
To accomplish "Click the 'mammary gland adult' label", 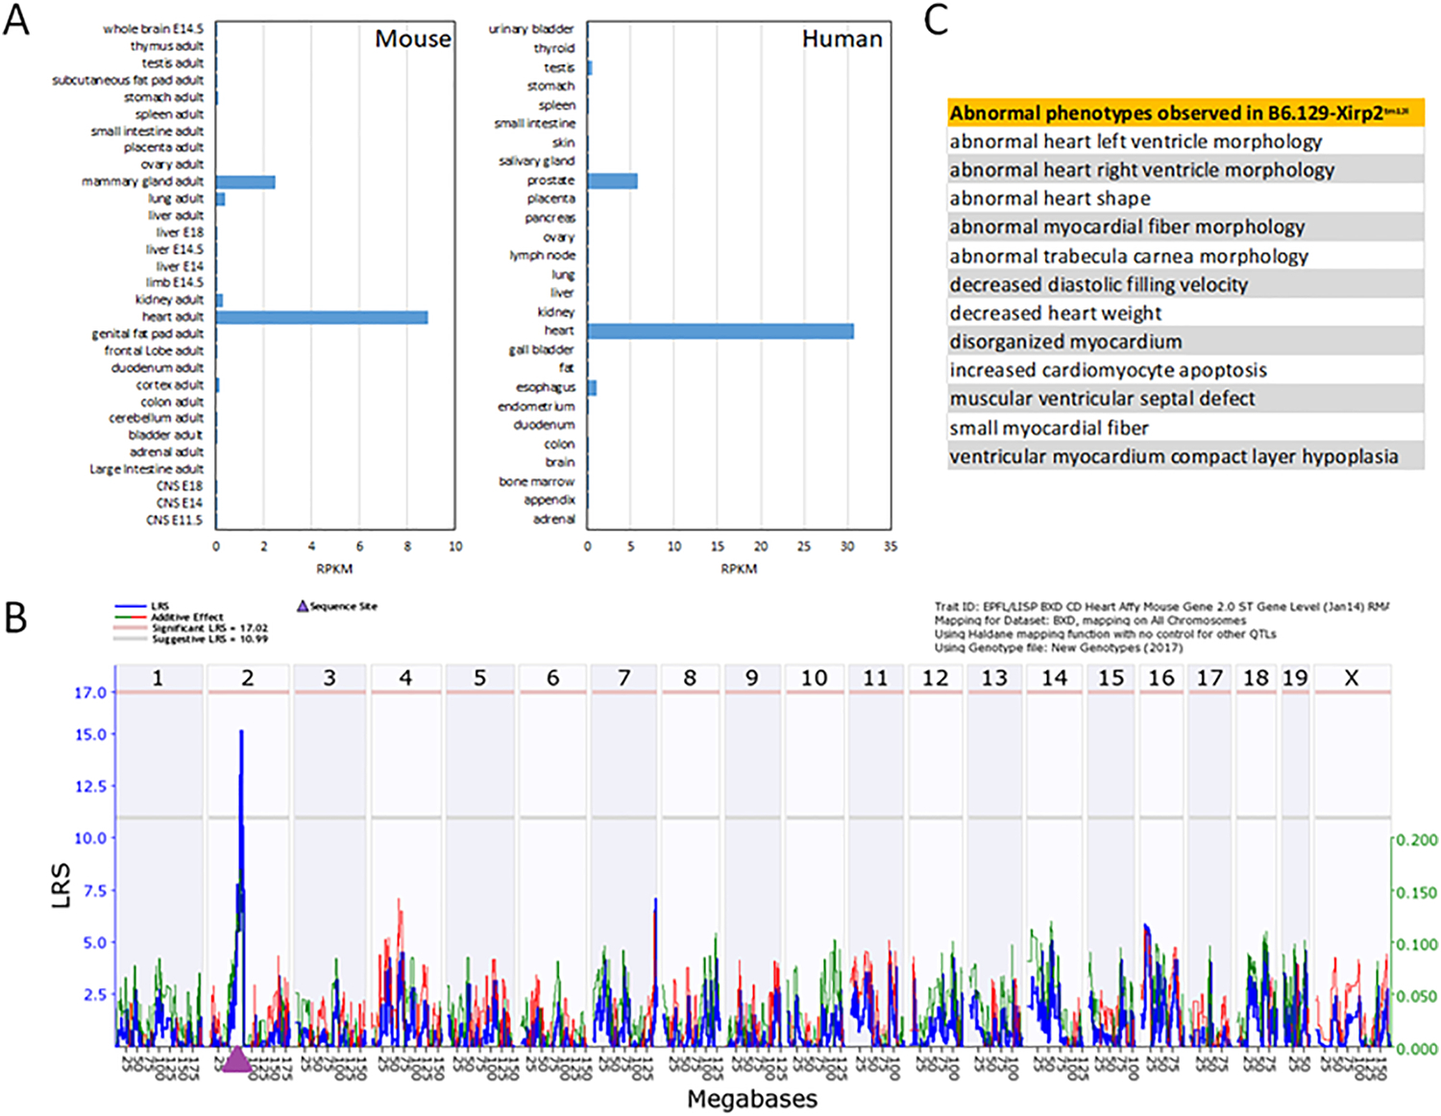I will click(143, 182).
